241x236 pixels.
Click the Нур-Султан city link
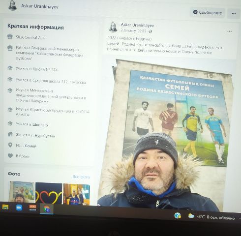[45, 136]
